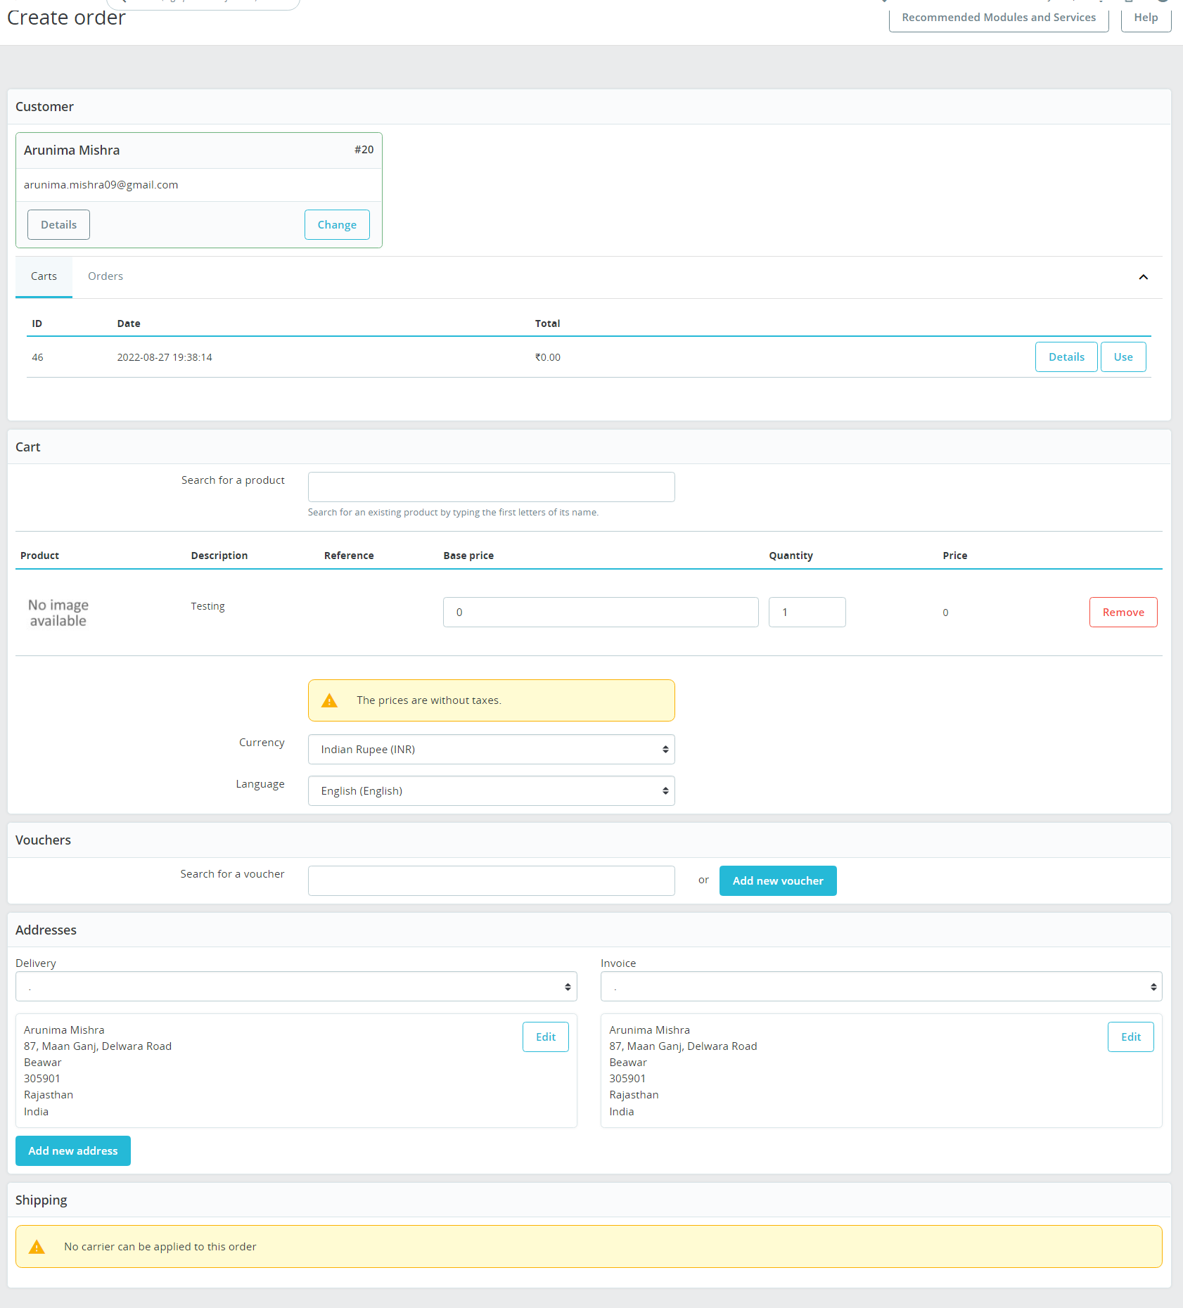Open the Language dropdown
The image size is (1183, 1308).
coord(491,791)
